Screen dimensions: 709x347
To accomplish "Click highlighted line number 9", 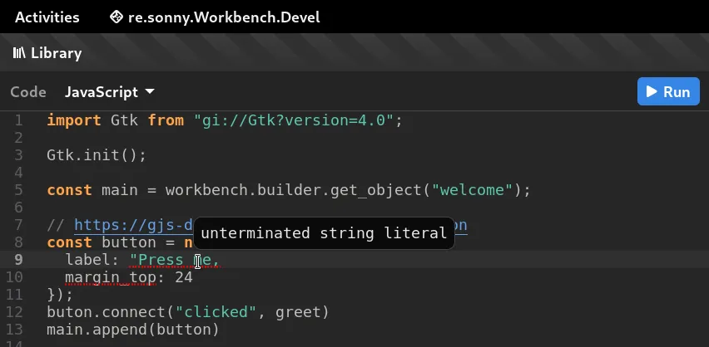I will click(x=18, y=260).
